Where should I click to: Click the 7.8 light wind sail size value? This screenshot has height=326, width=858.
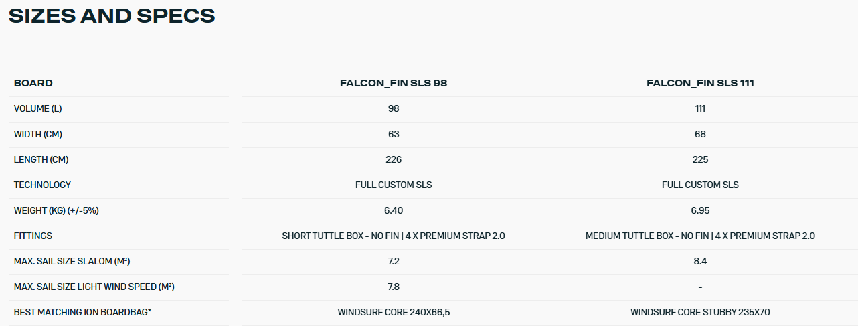pyautogui.click(x=394, y=287)
